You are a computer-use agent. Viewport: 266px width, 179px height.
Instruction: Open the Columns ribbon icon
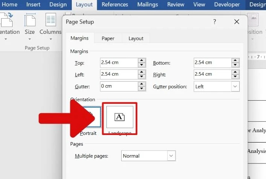coord(51,20)
